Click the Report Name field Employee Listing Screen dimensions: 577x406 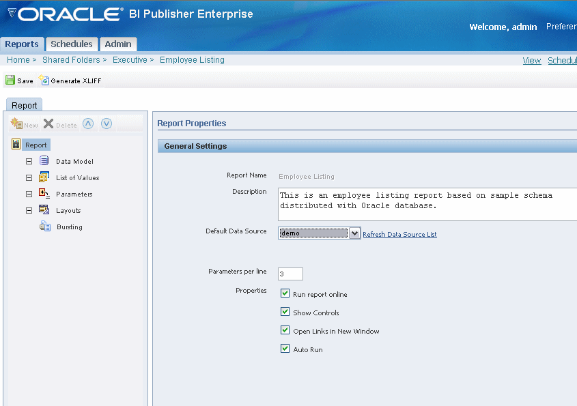tap(307, 177)
